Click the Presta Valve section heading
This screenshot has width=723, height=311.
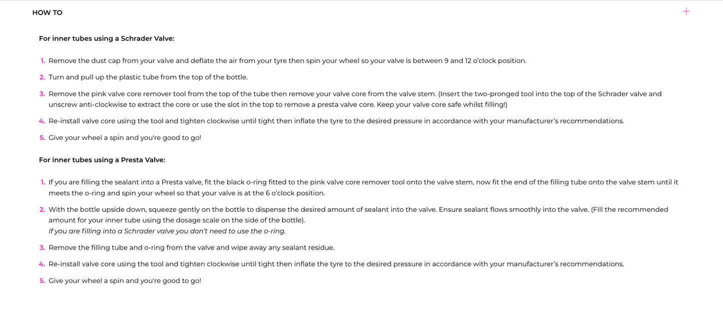pyautogui.click(x=102, y=160)
